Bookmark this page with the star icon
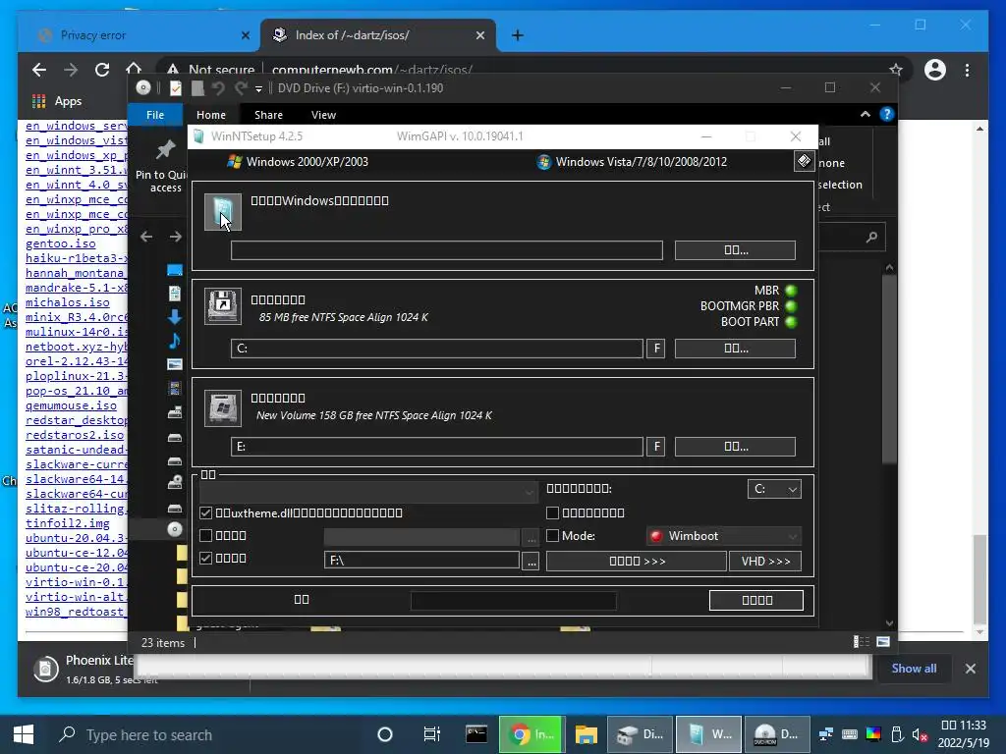Screen dimensions: 1006x754 click(896, 70)
